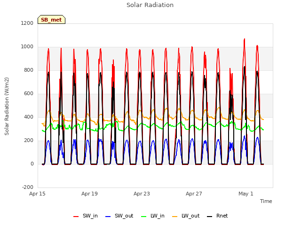Click the -200 y-axis tick label
This screenshot has width=301, height=225.
pyautogui.click(x=28, y=187)
